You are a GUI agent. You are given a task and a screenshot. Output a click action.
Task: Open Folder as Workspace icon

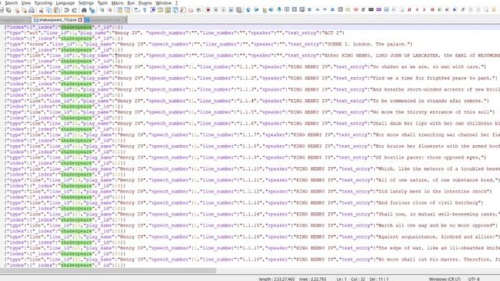[x=191, y=10]
